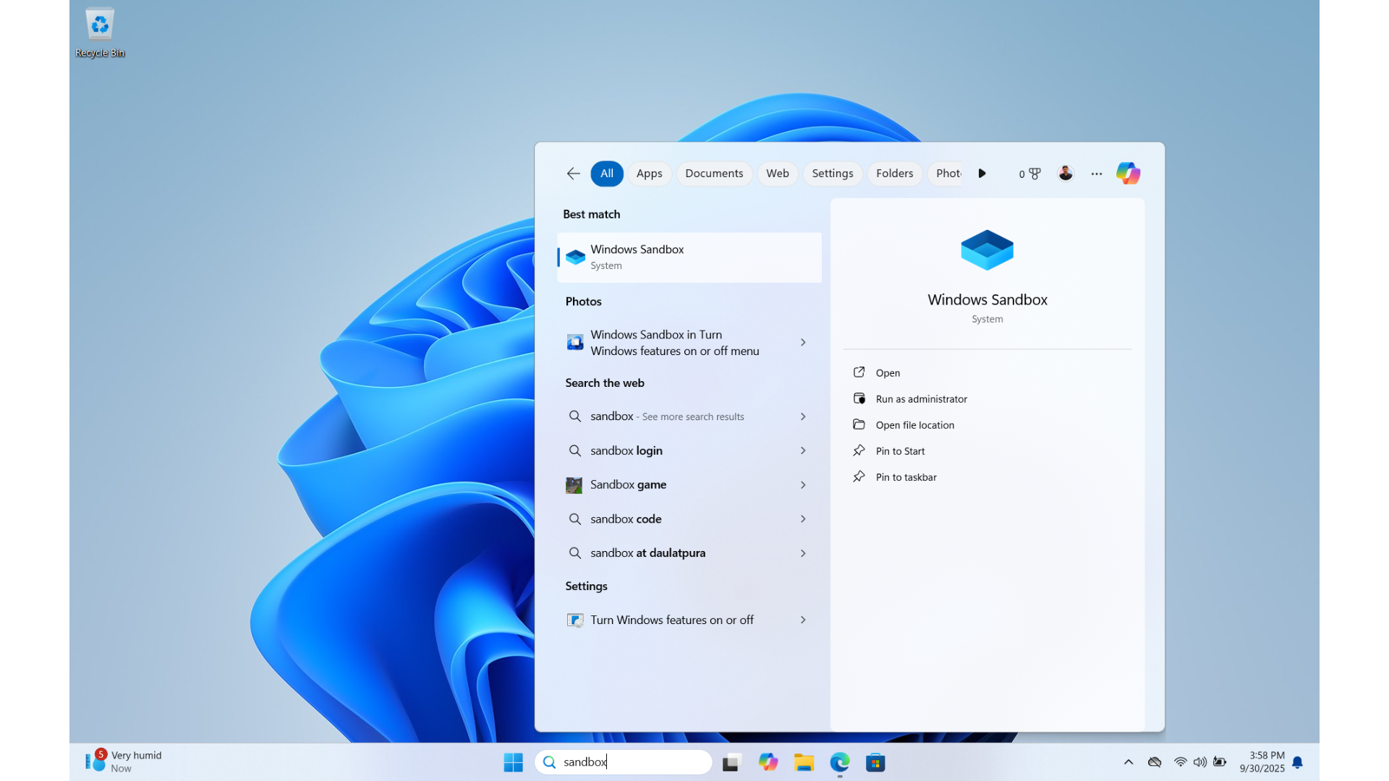This screenshot has width=1389, height=781.
Task: Click Open to launch Windows Sandbox
Action: pyautogui.click(x=887, y=372)
